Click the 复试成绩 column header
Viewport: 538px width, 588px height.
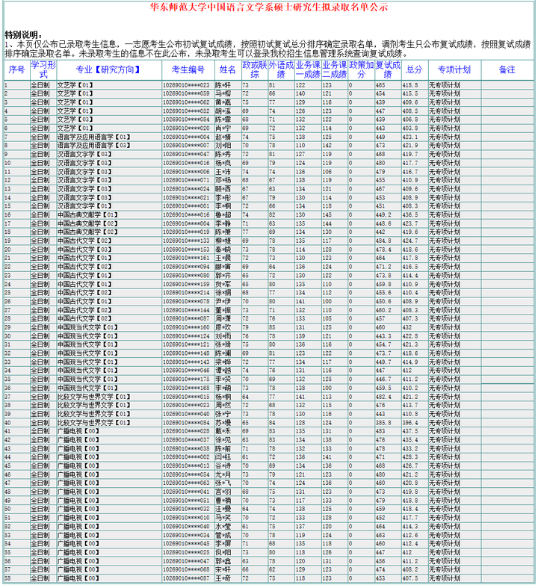[x=388, y=69]
